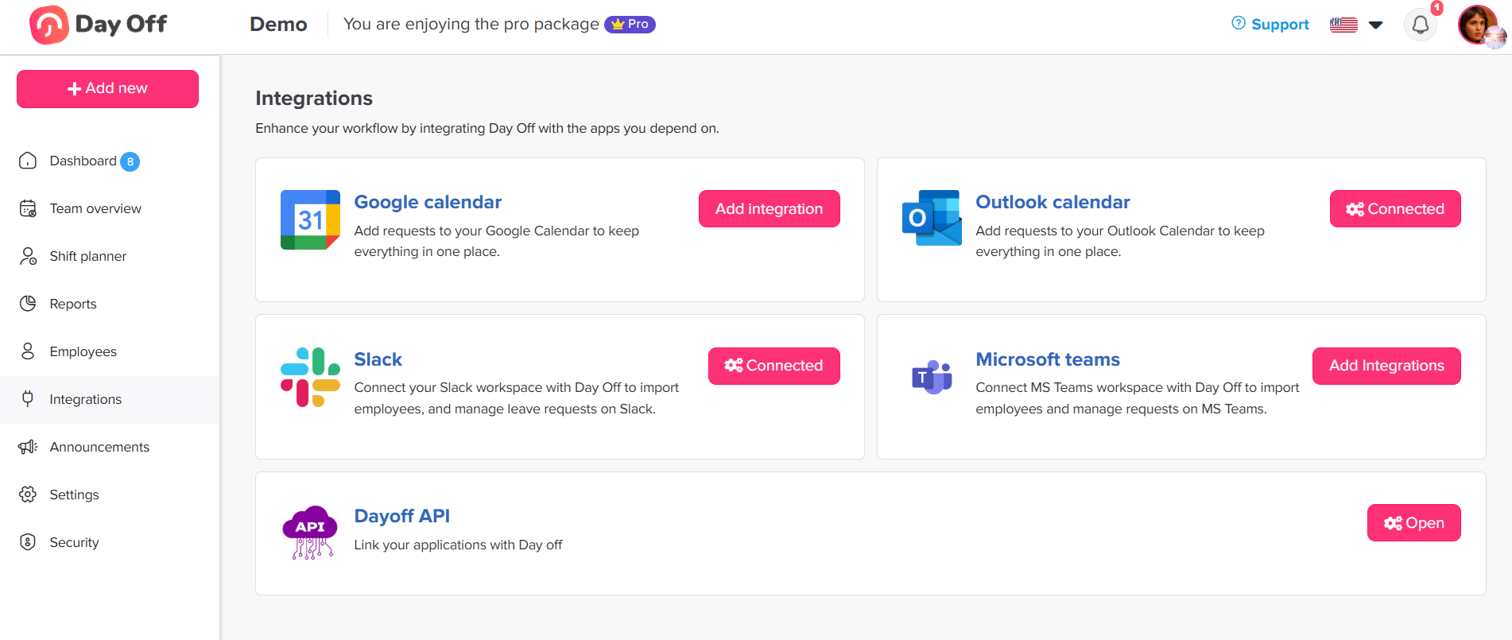Image resolution: width=1512 pixels, height=640 pixels.
Task: Open the notifications bell
Action: (1420, 25)
